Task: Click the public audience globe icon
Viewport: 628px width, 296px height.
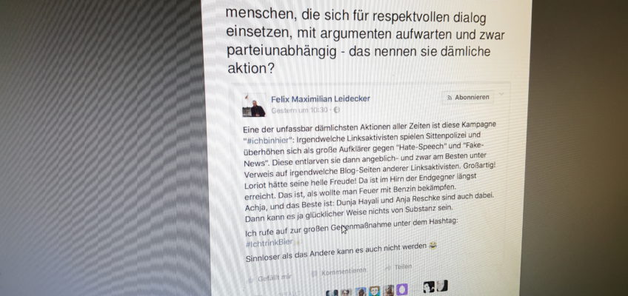Action: 336,110
